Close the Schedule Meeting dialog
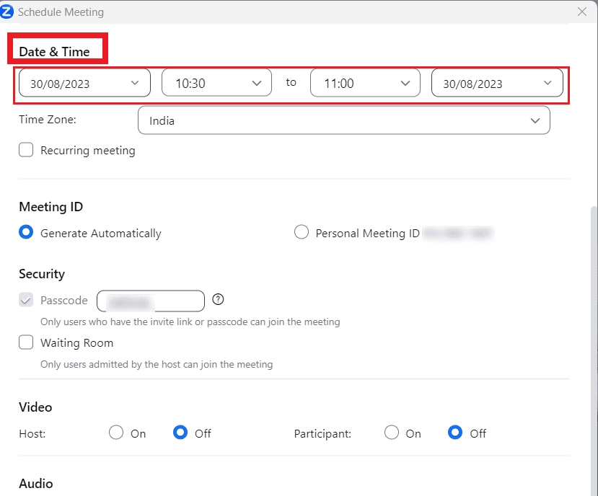This screenshot has width=598, height=496. pos(581,12)
